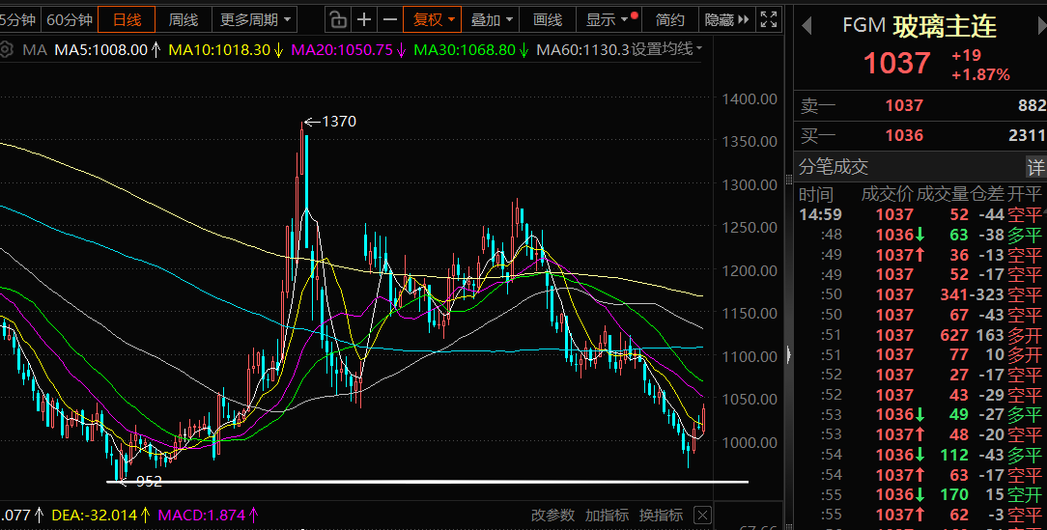
Task: Click 加指标 to add an indicator
Action: [607, 515]
